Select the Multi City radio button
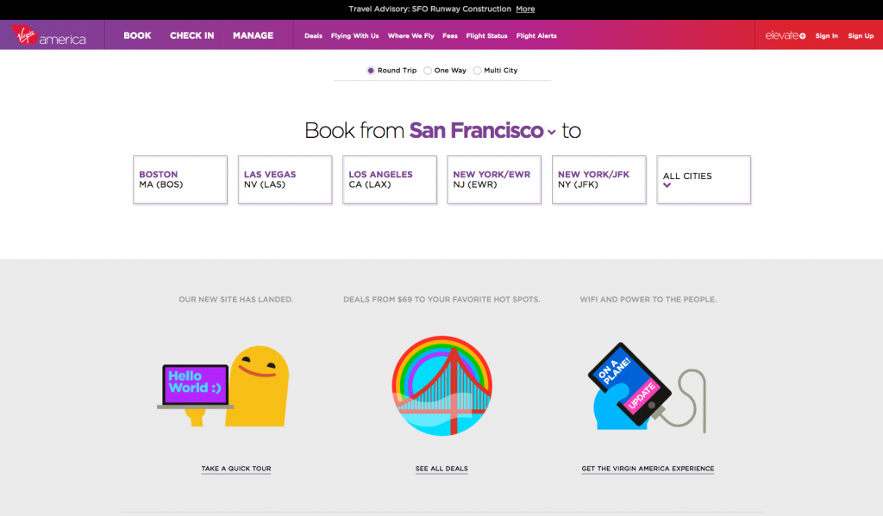This screenshot has width=883, height=516. pos(477,71)
